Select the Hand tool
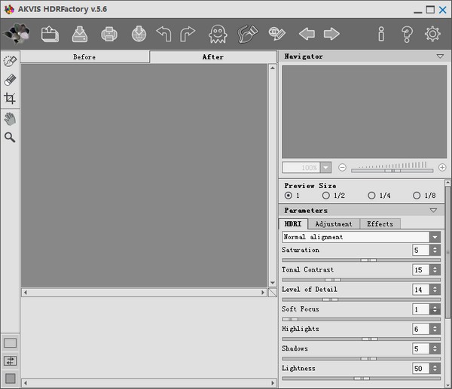452x389 pixels. [x=10, y=119]
